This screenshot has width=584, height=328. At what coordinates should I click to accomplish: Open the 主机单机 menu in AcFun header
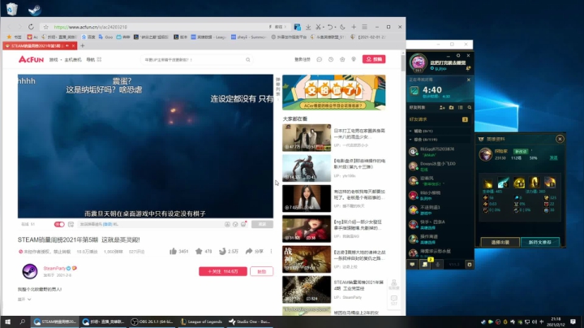tap(73, 59)
